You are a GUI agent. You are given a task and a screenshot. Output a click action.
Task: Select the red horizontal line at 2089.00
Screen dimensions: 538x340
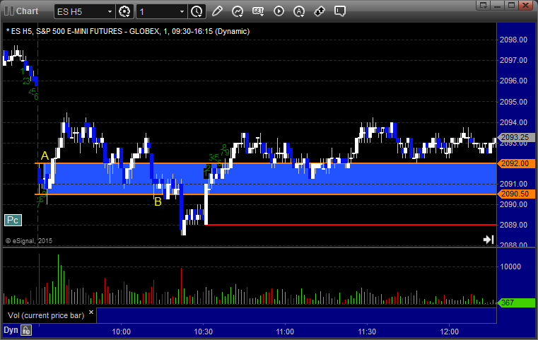(351, 225)
